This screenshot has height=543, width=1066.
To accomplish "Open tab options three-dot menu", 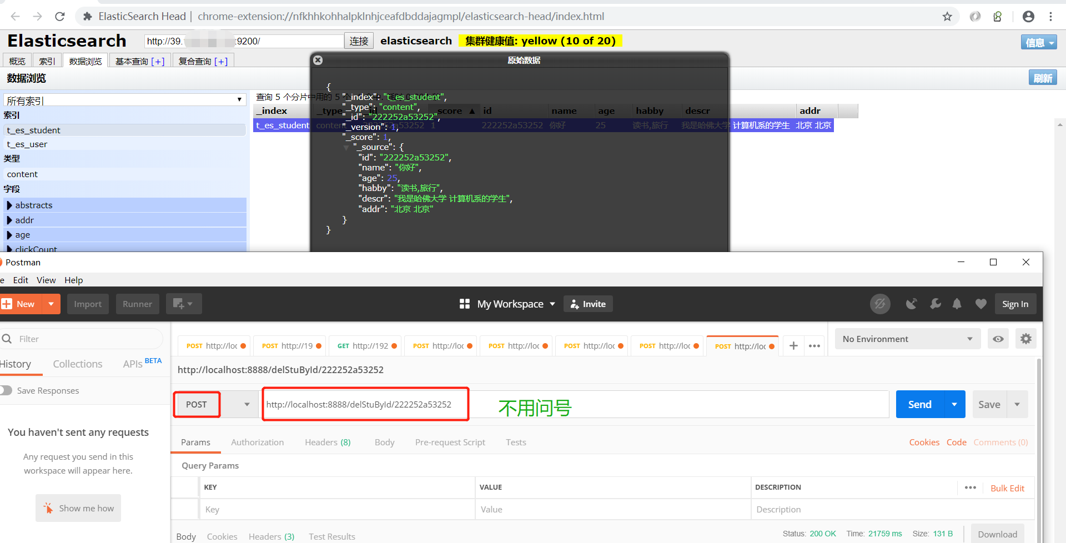I will tap(814, 345).
